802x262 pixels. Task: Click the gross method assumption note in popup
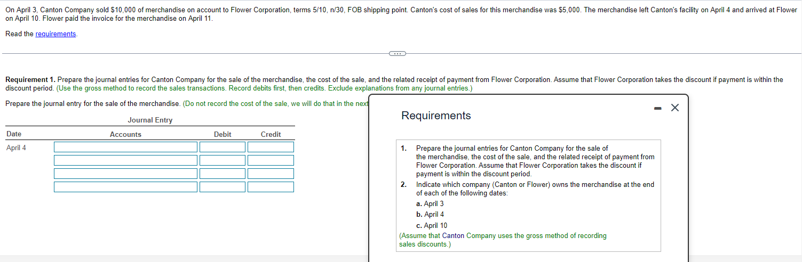(503, 240)
